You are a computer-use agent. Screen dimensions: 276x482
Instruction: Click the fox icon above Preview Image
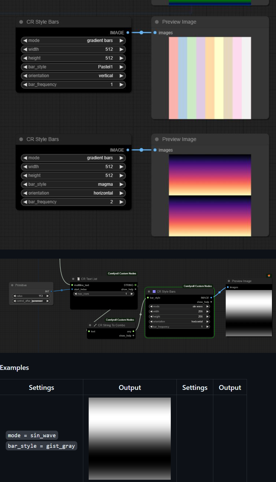269,276
